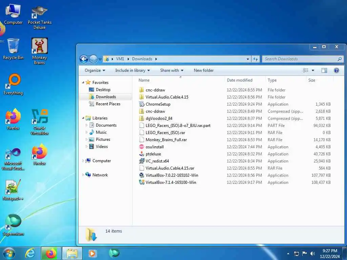Refresh the Downloads folder view

[x=256, y=59]
